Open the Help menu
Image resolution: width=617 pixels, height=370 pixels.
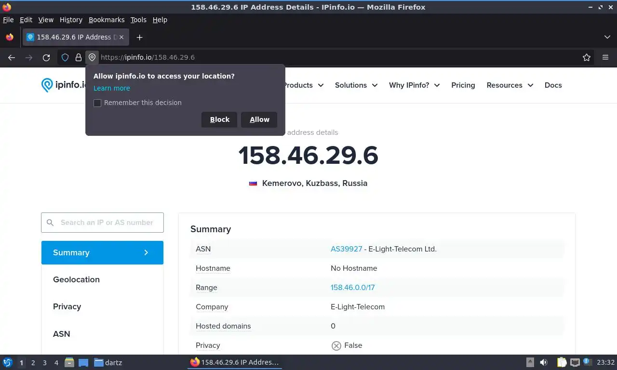pyautogui.click(x=160, y=20)
